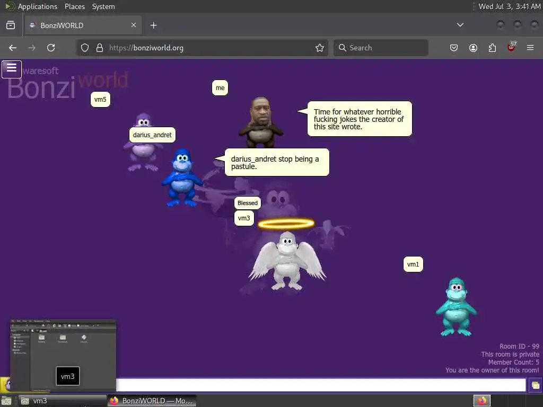Image resolution: width=543 pixels, height=407 pixels.
Task: Select the BonziWORLD browser tab
Action: pos(83,25)
